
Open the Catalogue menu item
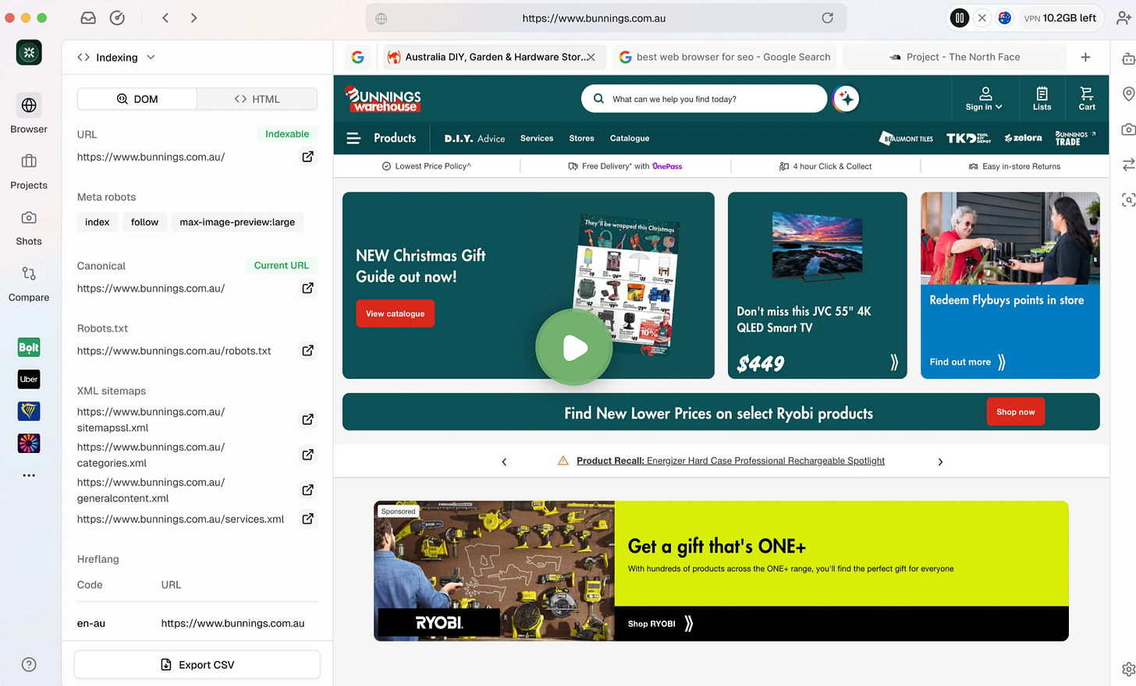click(x=630, y=139)
